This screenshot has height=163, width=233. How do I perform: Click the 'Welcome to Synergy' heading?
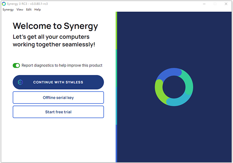pyautogui.click(x=55, y=26)
